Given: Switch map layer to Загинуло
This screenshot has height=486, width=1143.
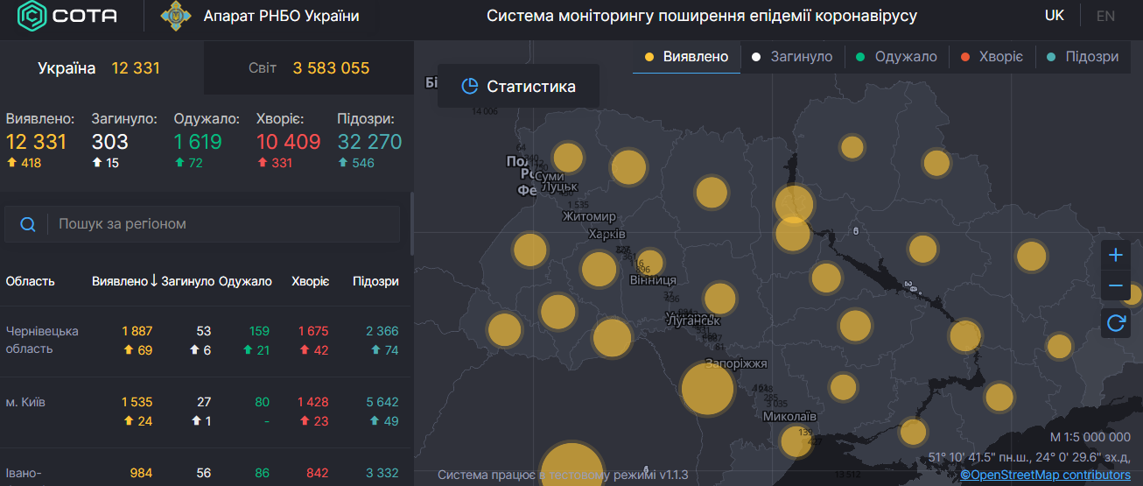Looking at the screenshot, I should pyautogui.click(x=792, y=57).
